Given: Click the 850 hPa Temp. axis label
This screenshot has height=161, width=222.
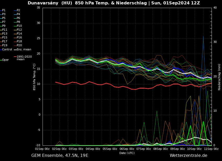Looking at the screenshot, I should (x=34, y=77).
